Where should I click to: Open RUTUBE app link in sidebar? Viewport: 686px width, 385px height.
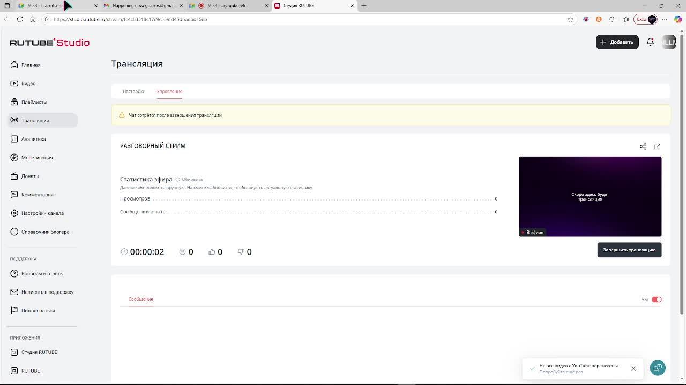[25, 371]
